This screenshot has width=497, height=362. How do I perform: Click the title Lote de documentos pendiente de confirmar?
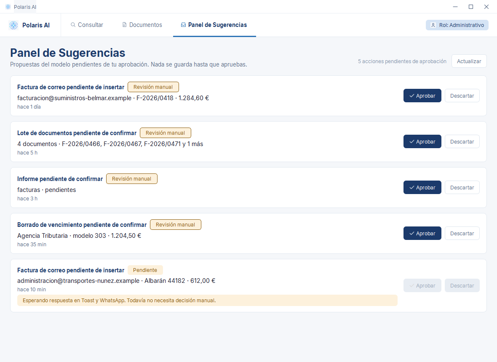click(77, 133)
